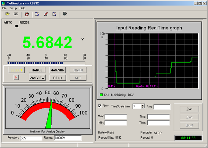Viewport: 208px width, 148px height.
Task: Click the DC indicator label
Action: [17, 26]
